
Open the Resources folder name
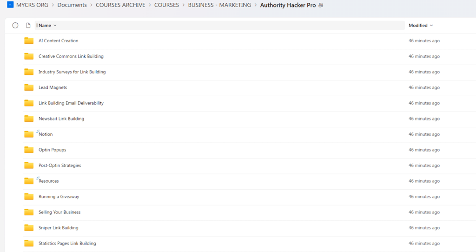pyautogui.click(x=48, y=181)
